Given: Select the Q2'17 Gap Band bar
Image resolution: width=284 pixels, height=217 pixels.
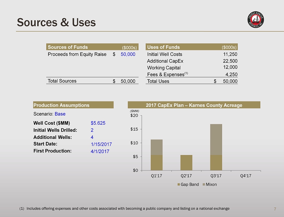Looking at the screenshot, I should pos(186,162).
